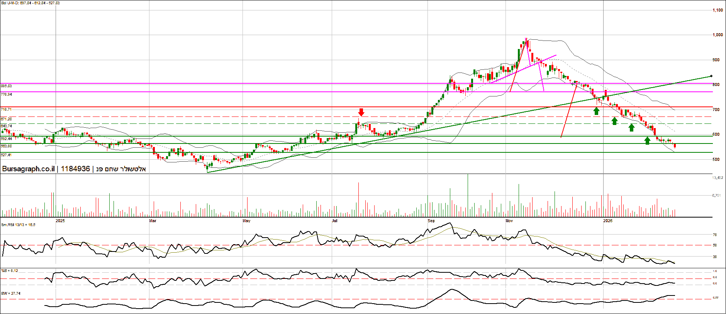Click the red down arrow marker in July
Image resolution: width=726 pixels, height=314 pixels.
click(x=361, y=112)
